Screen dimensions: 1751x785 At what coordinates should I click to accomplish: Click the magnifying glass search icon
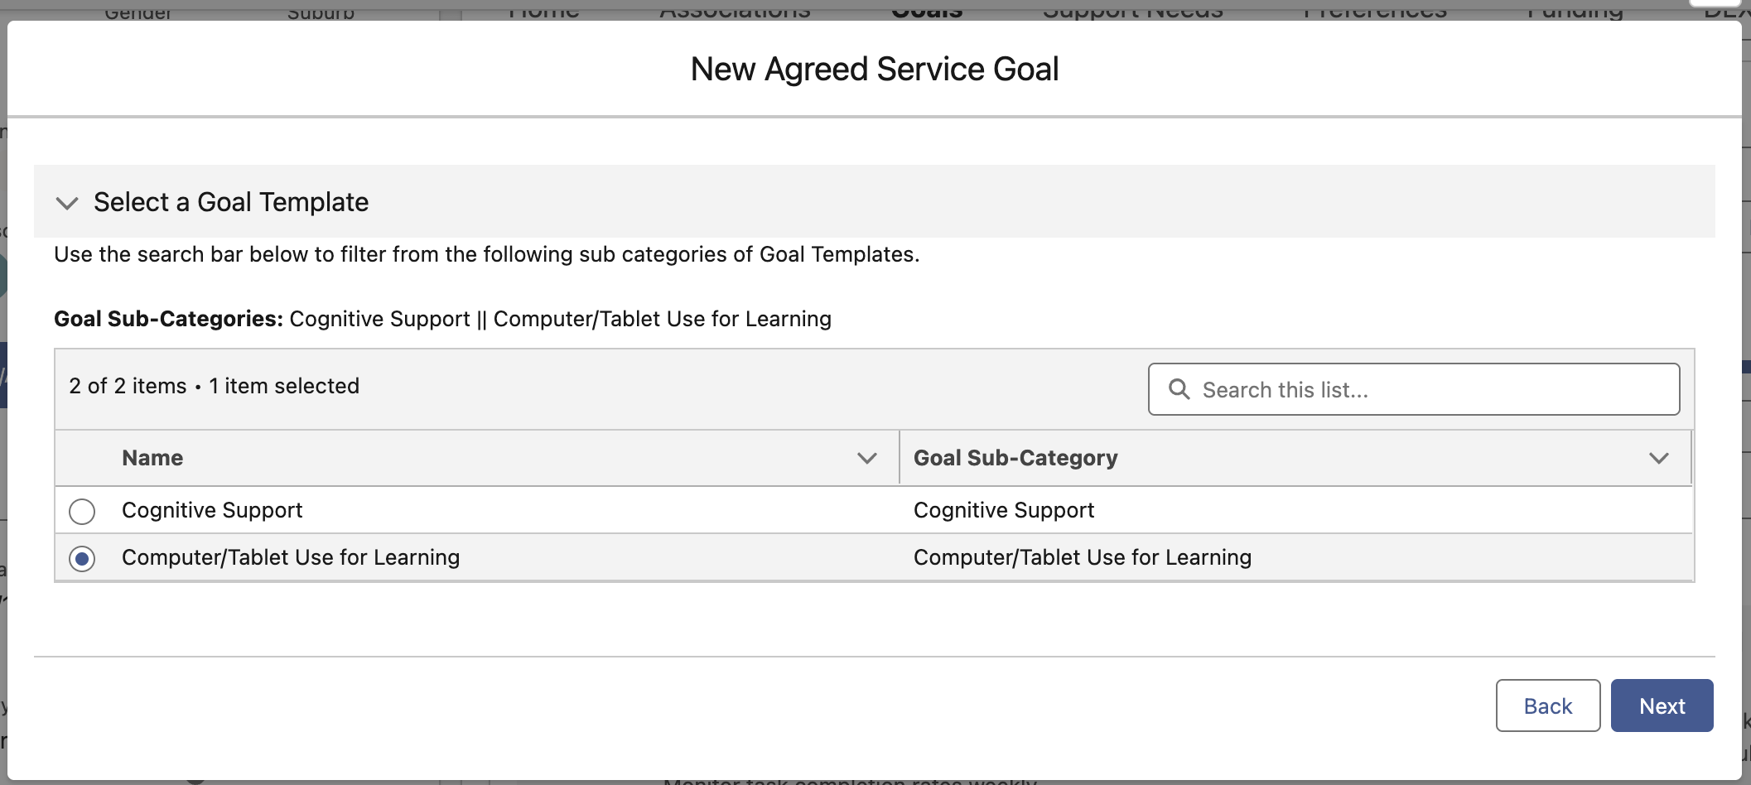pos(1179,389)
